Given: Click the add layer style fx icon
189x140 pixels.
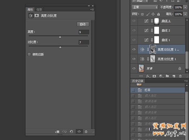Looking at the screenshot, I should [x=147, y=76].
